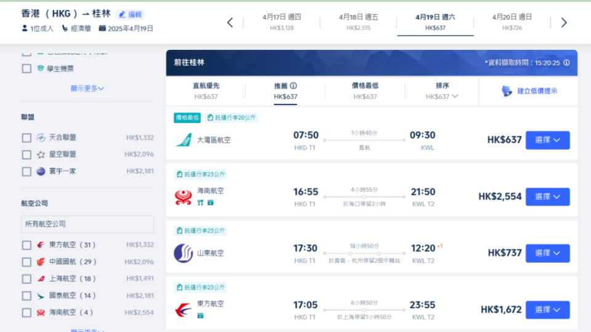Click the 東方航空 flight logo in results
This screenshot has width=591, height=332.
(183, 310)
